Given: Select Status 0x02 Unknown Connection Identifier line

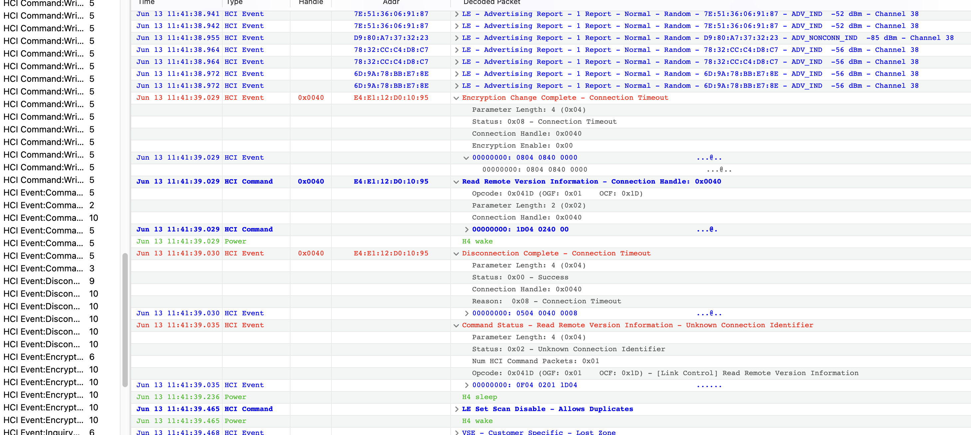Looking at the screenshot, I should click(568, 349).
